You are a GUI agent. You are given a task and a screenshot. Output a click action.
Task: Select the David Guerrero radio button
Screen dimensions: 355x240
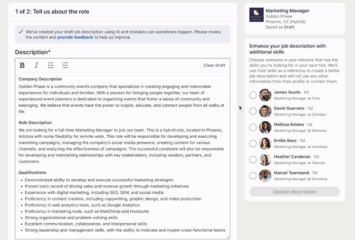(x=253, y=111)
